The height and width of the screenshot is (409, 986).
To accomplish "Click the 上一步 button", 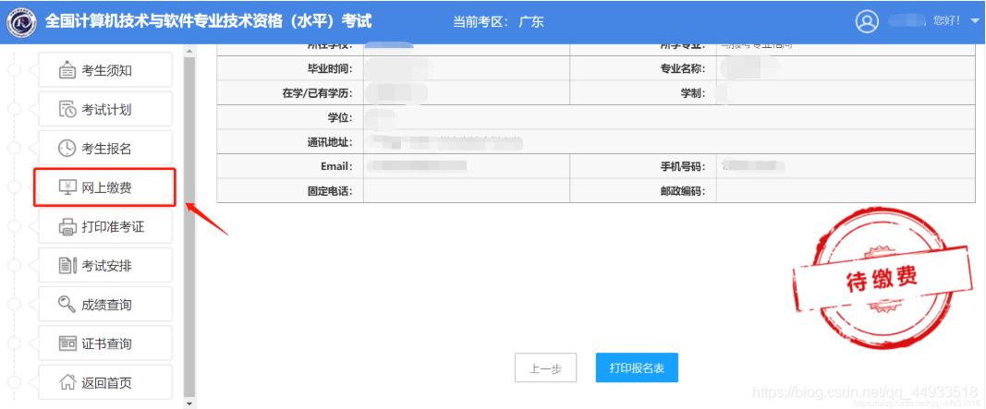I will click(545, 368).
